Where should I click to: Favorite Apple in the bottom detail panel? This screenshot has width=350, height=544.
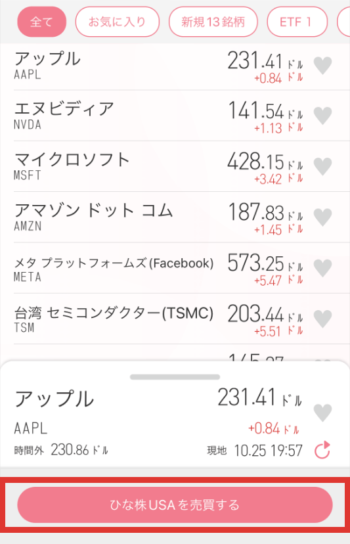point(322,413)
